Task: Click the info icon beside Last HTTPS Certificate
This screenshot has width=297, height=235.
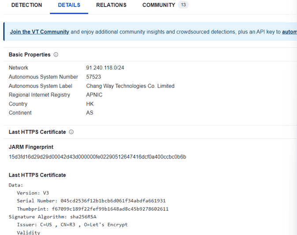Action: tap(71, 132)
